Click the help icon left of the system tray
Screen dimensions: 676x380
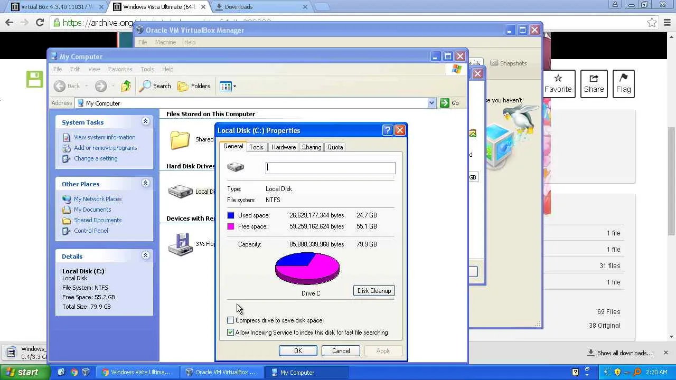[575, 372]
